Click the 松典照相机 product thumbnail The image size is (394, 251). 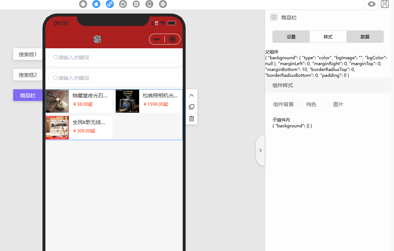[x=127, y=101]
